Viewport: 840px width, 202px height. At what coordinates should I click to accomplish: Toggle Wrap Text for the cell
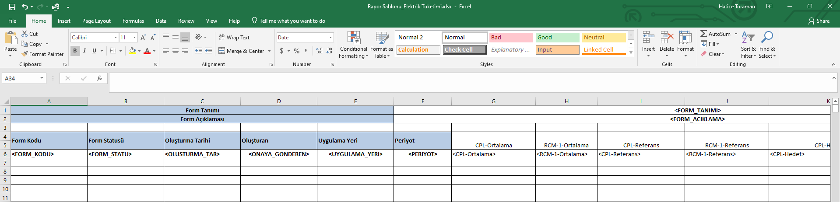click(x=234, y=38)
